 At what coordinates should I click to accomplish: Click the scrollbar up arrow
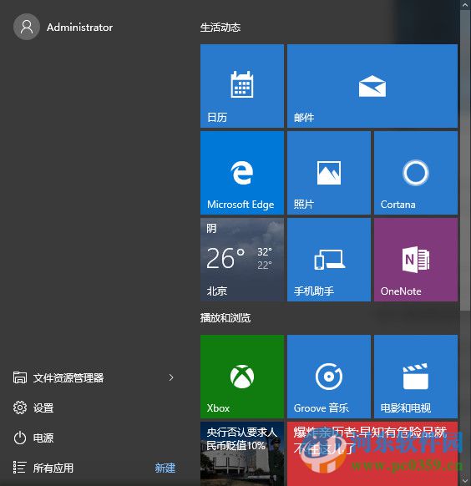pyautogui.click(x=465, y=5)
